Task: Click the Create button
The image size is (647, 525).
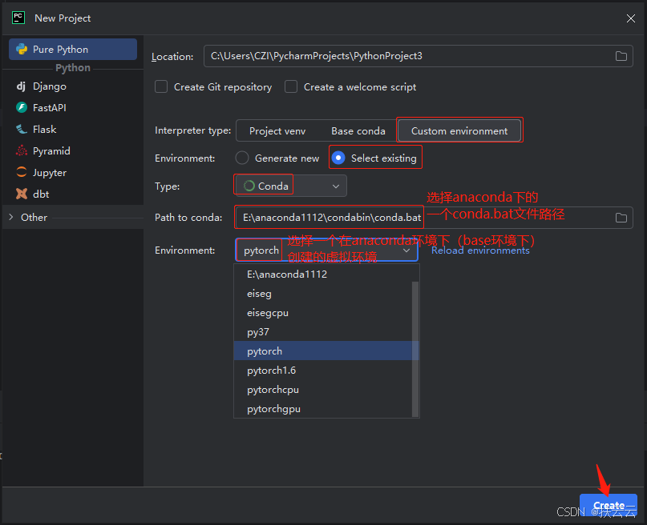Action: tap(609, 505)
